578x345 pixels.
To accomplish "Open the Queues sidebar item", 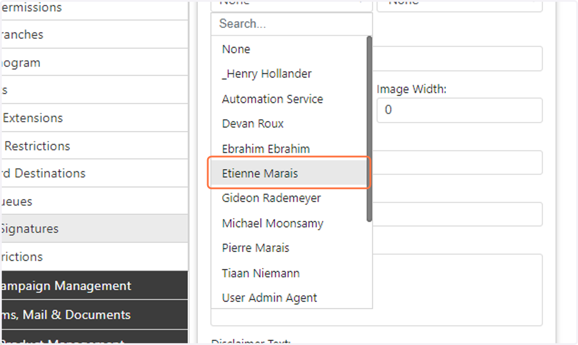I will point(94,201).
